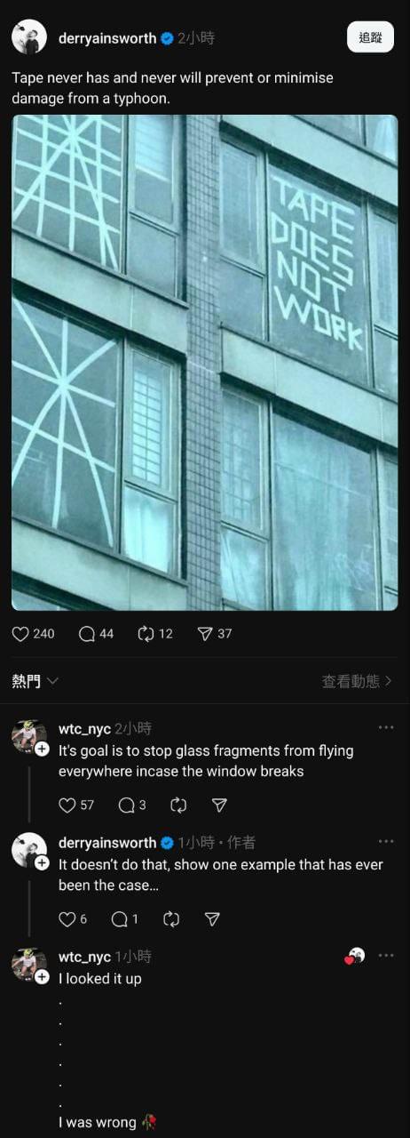
Task: Like derryainsworth's main typhoon tape post
Action: point(20,634)
